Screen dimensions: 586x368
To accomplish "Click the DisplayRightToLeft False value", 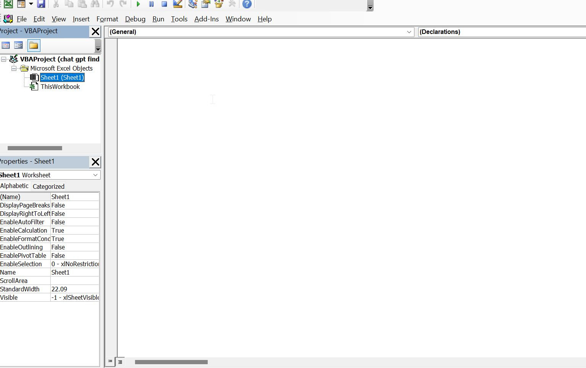I will pos(75,214).
